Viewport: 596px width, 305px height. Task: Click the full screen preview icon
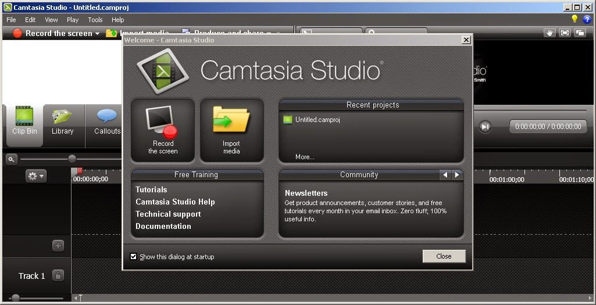(x=565, y=33)
